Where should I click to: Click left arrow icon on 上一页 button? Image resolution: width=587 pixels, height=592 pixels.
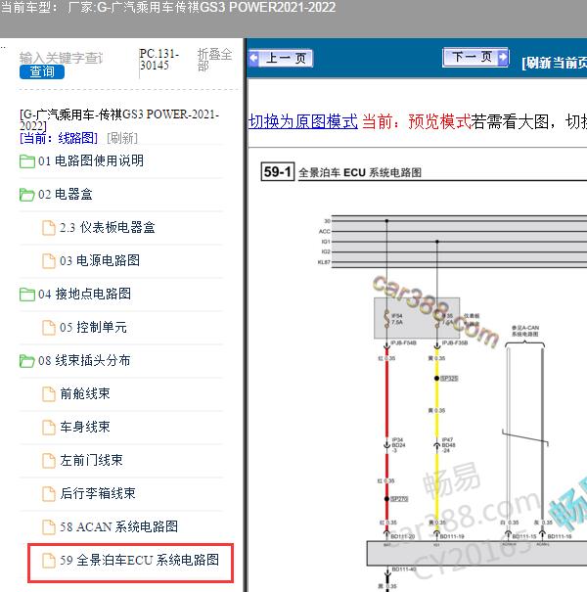254,58
